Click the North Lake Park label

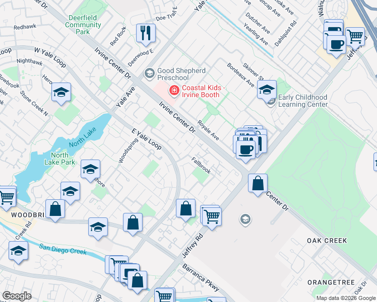click(x=59, y=159)
